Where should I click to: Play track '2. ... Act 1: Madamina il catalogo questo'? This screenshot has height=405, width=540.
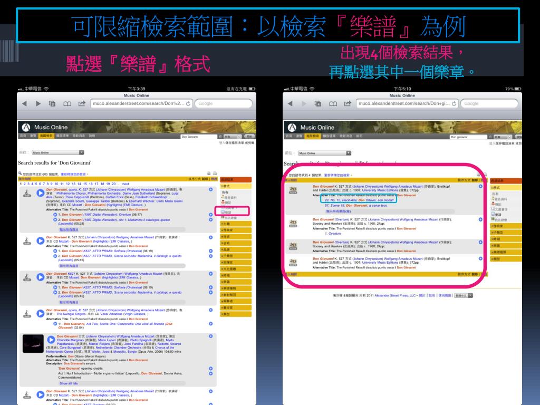click(x=55, y=220)
